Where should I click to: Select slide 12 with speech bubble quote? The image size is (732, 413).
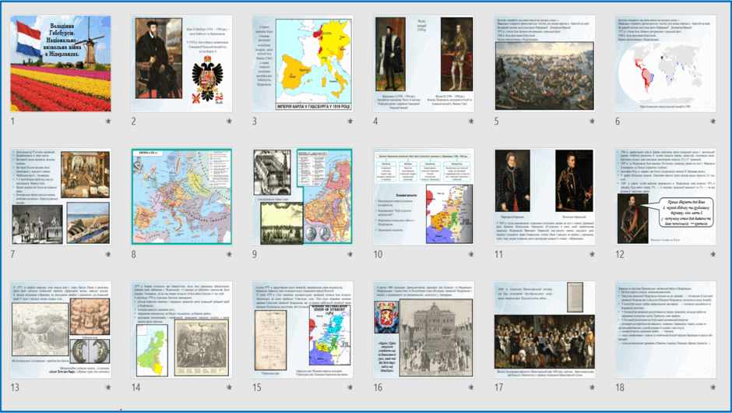665,196
